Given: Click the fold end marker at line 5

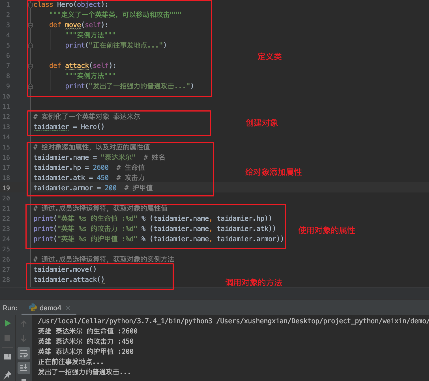Looking at the screenshot, I should tap(31, 46).
